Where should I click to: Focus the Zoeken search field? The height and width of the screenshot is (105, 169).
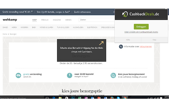pos(97,20)
